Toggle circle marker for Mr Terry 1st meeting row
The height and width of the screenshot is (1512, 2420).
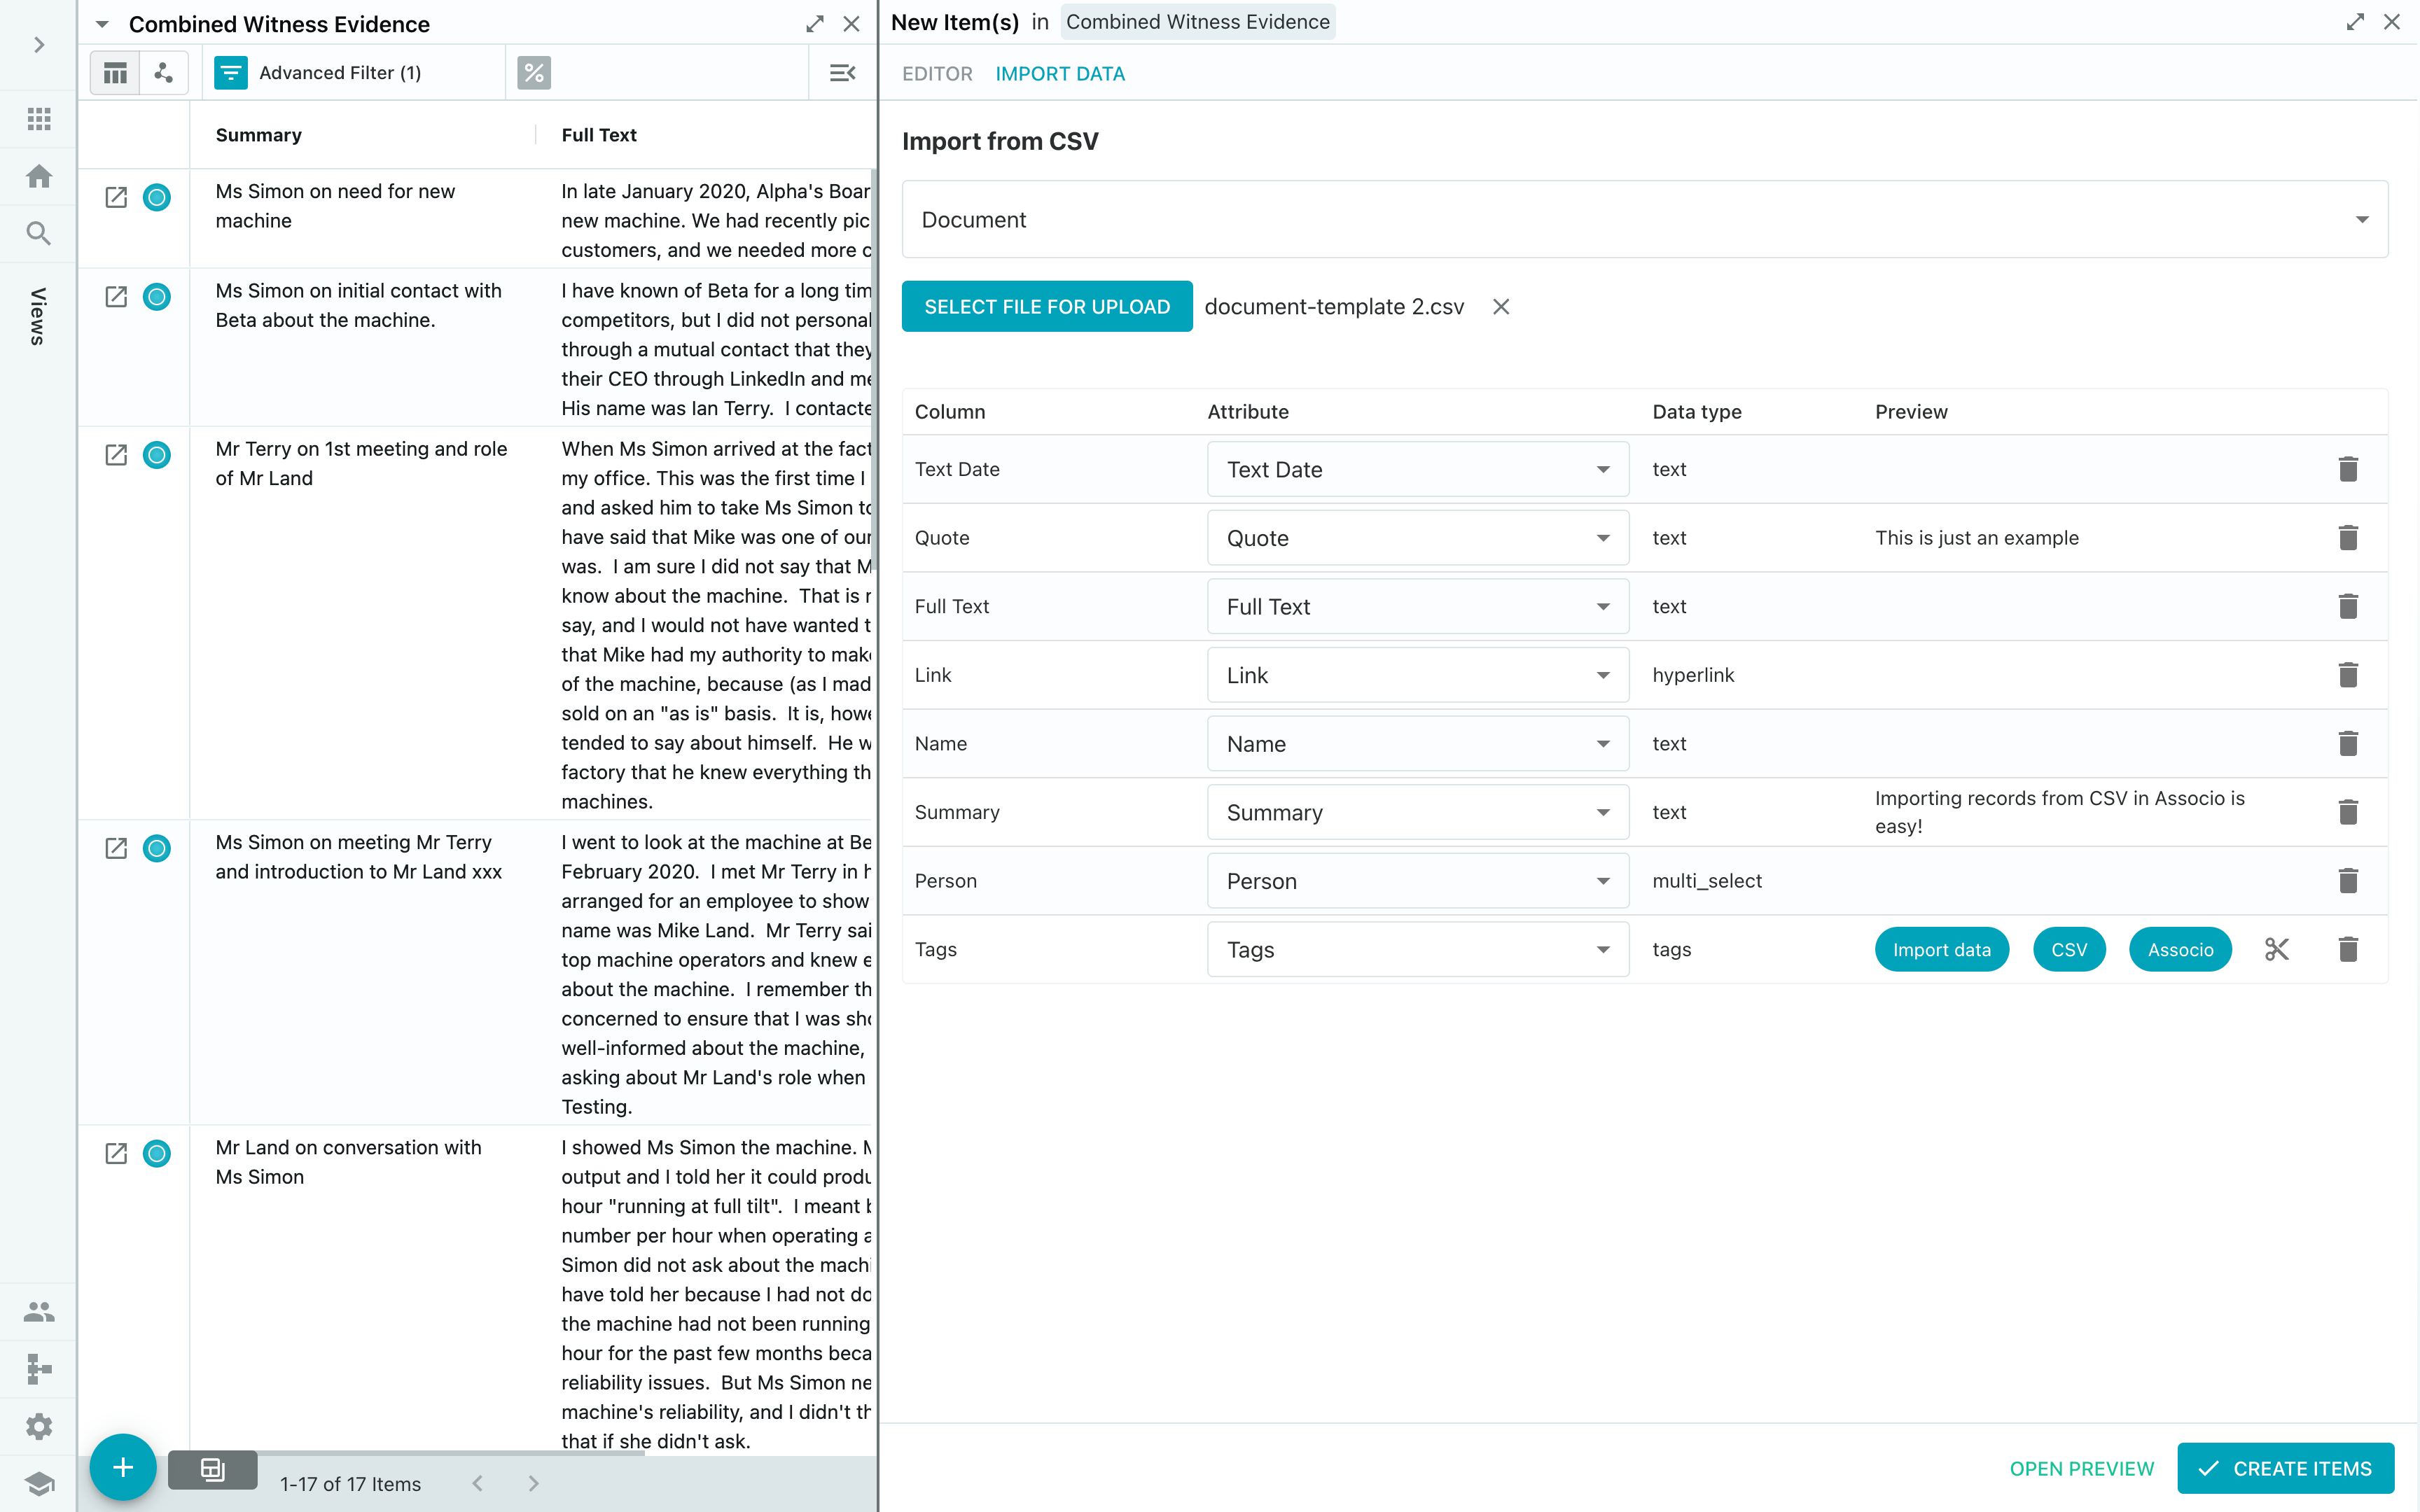[x=157, y=455]
